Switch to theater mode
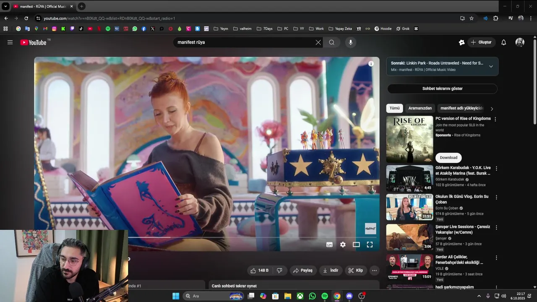537x302 pixels. tap(356, 245)
